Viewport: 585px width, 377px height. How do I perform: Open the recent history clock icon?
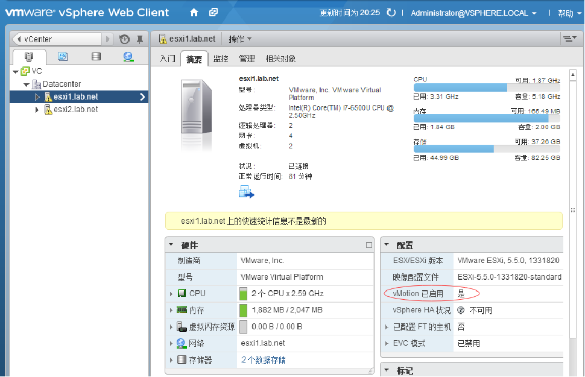pos(124,39)
